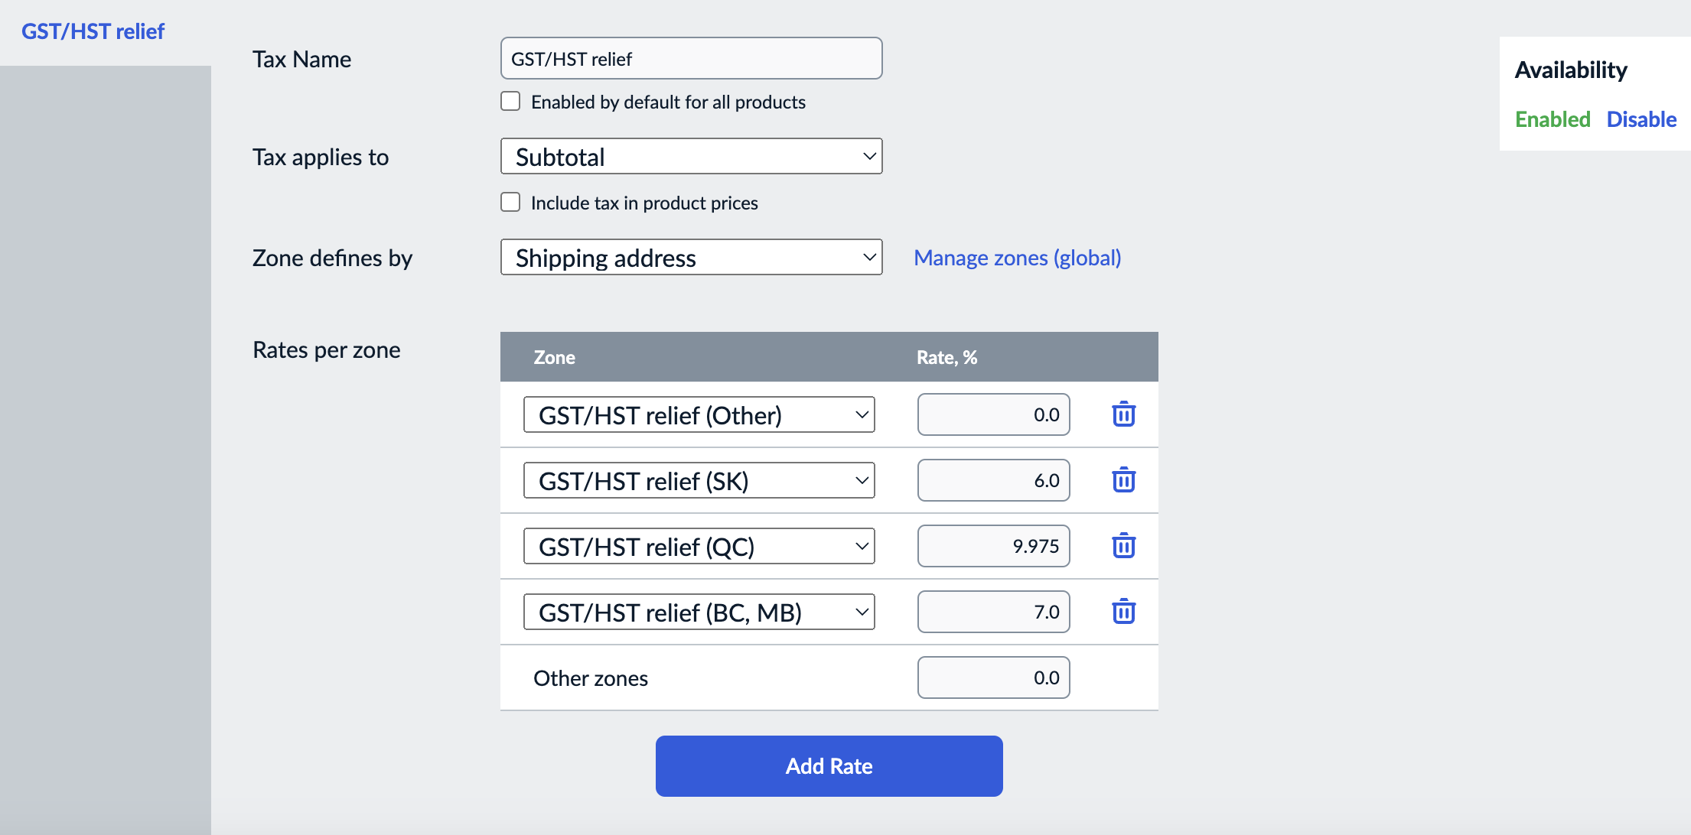
Task: Check Include tax in product prices
Action: tap(510, 203)
